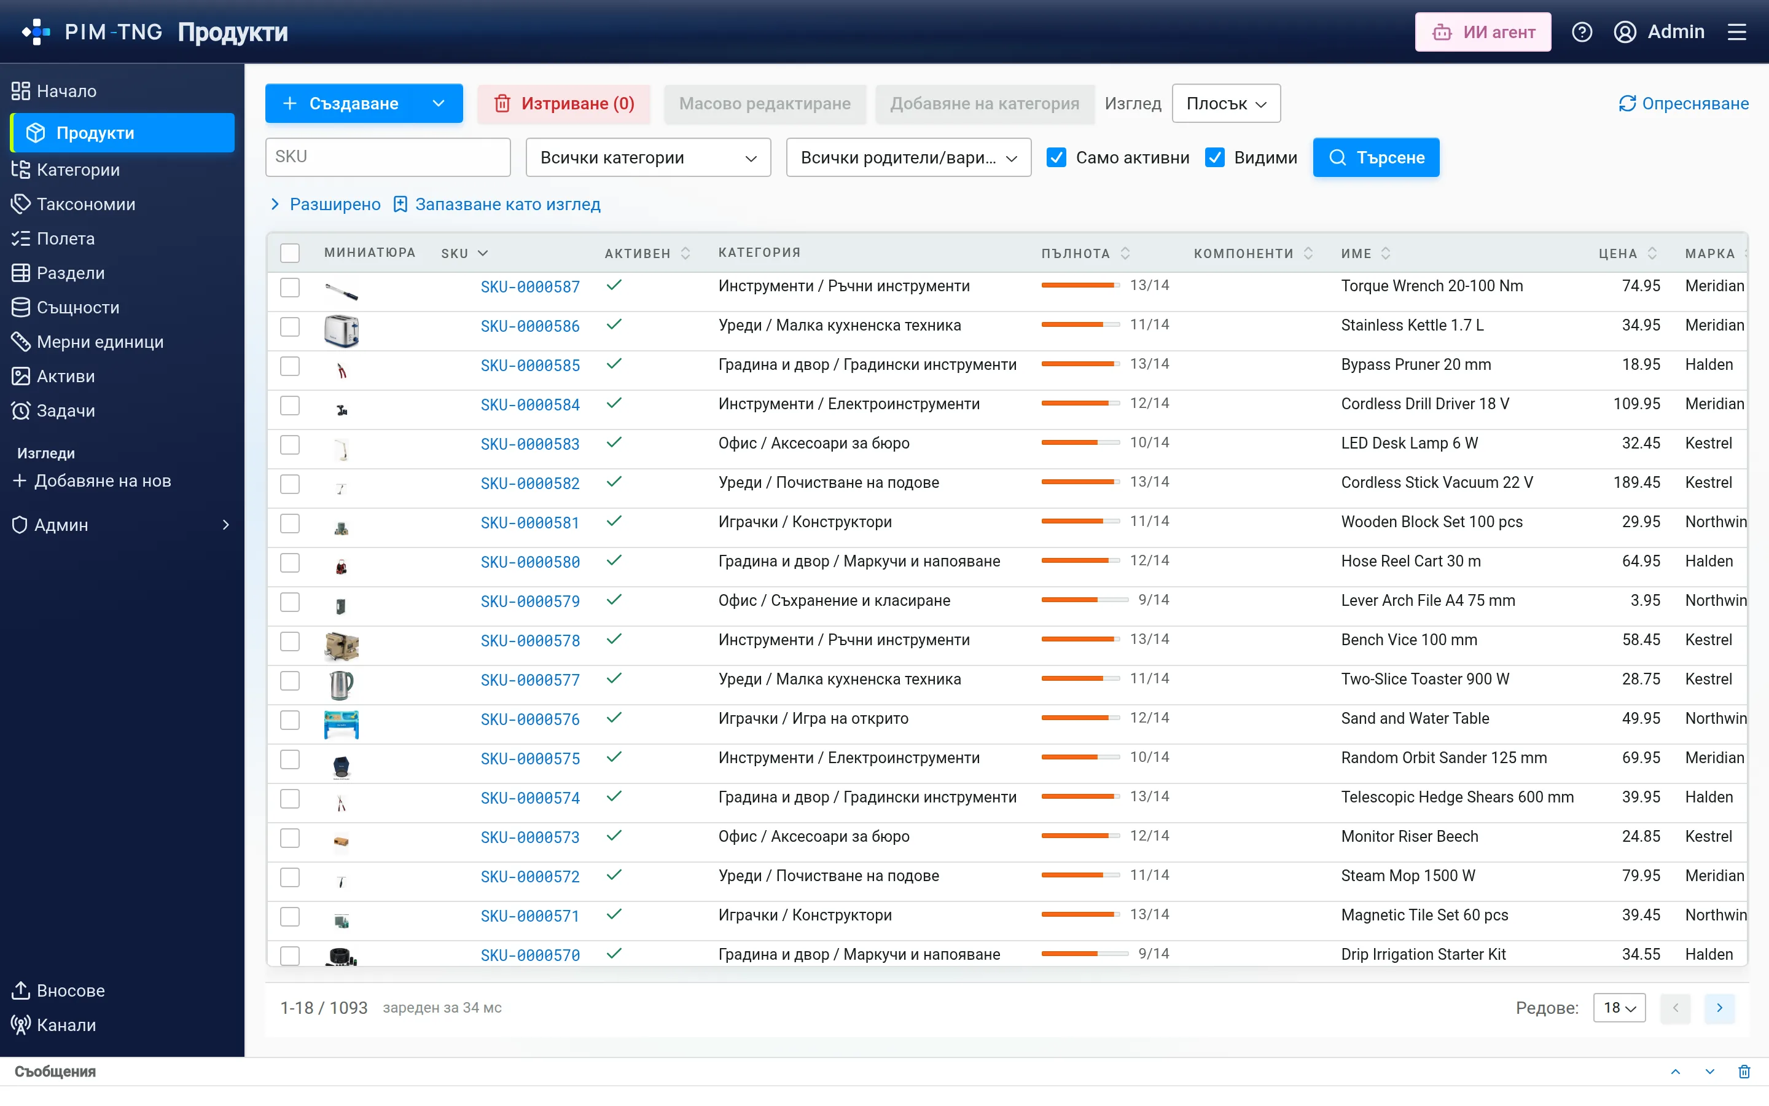Check the row checkbox for SKU-0000587
Image resolution: width=1769 pixels, height=1106 pixels.
pos(290,287)
